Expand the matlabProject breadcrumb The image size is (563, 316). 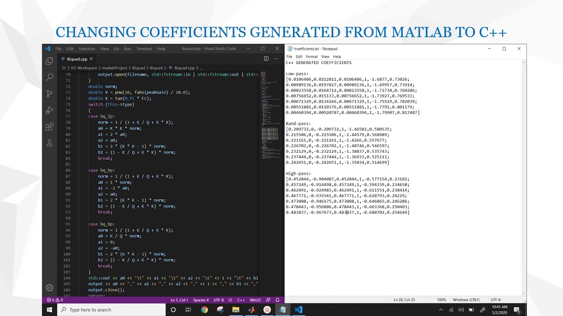pyautogui.click(x=114, y=68)
